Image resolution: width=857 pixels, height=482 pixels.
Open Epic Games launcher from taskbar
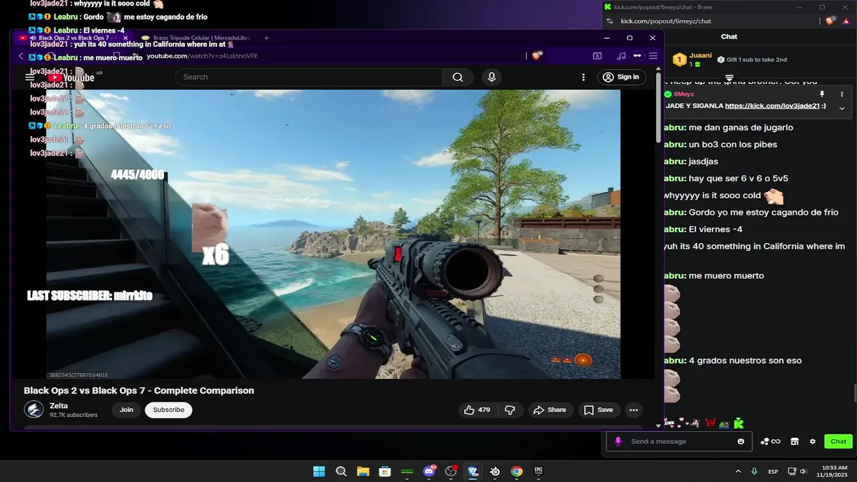click(538, 471)
